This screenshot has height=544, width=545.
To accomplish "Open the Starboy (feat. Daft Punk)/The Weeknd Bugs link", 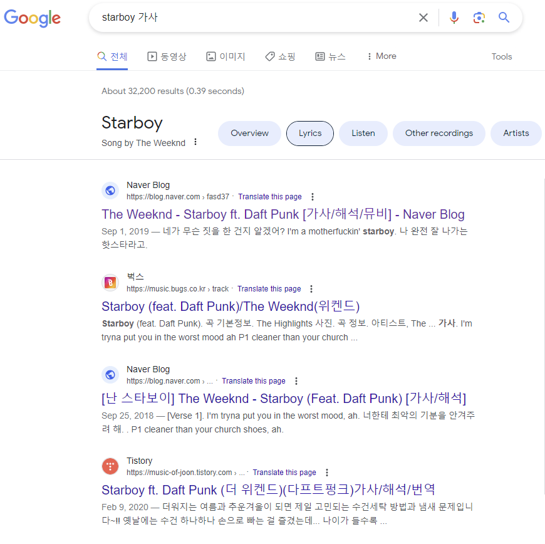I will pos(231,306).
